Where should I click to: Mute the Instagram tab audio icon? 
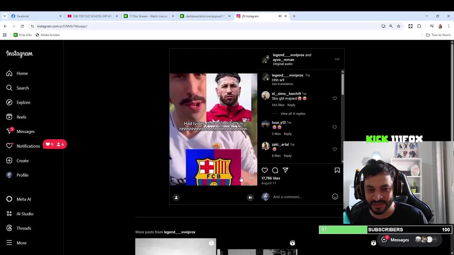pos(279,16)
